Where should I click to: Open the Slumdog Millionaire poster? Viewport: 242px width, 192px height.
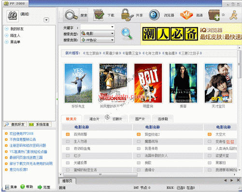tap(113, 83)
